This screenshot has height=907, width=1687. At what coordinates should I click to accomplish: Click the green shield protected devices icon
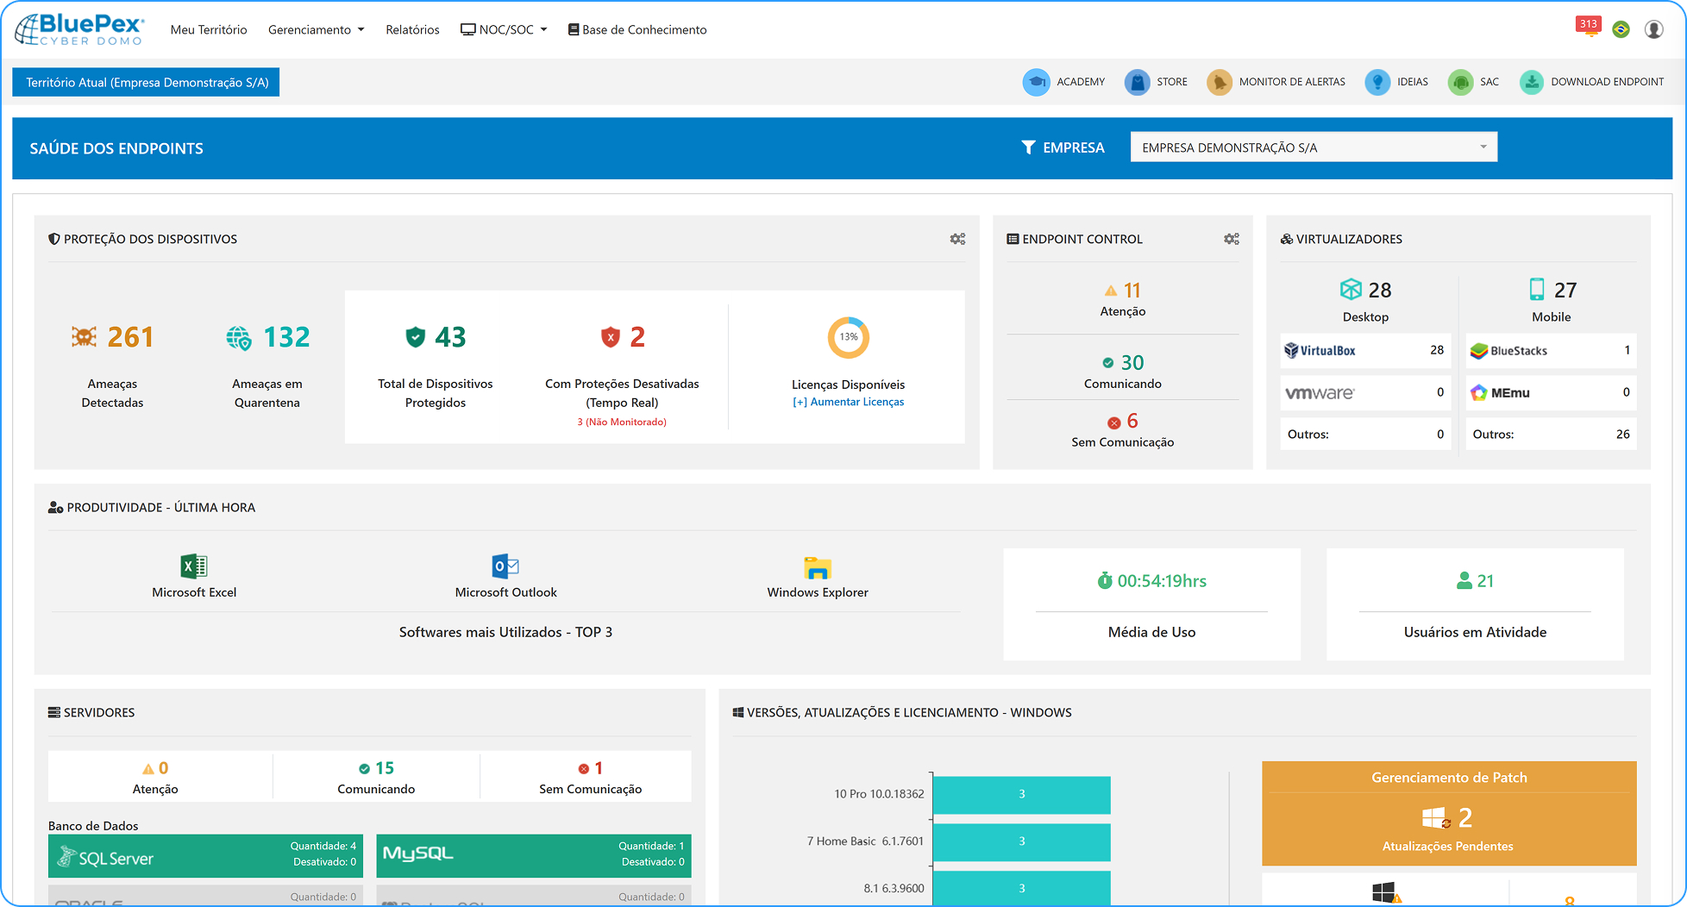coord(416,337)
